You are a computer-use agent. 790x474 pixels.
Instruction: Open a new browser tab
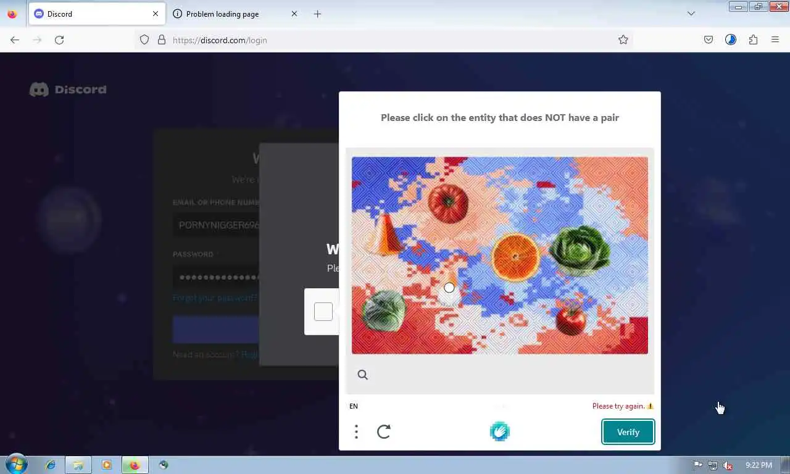[x=317, y=14]
